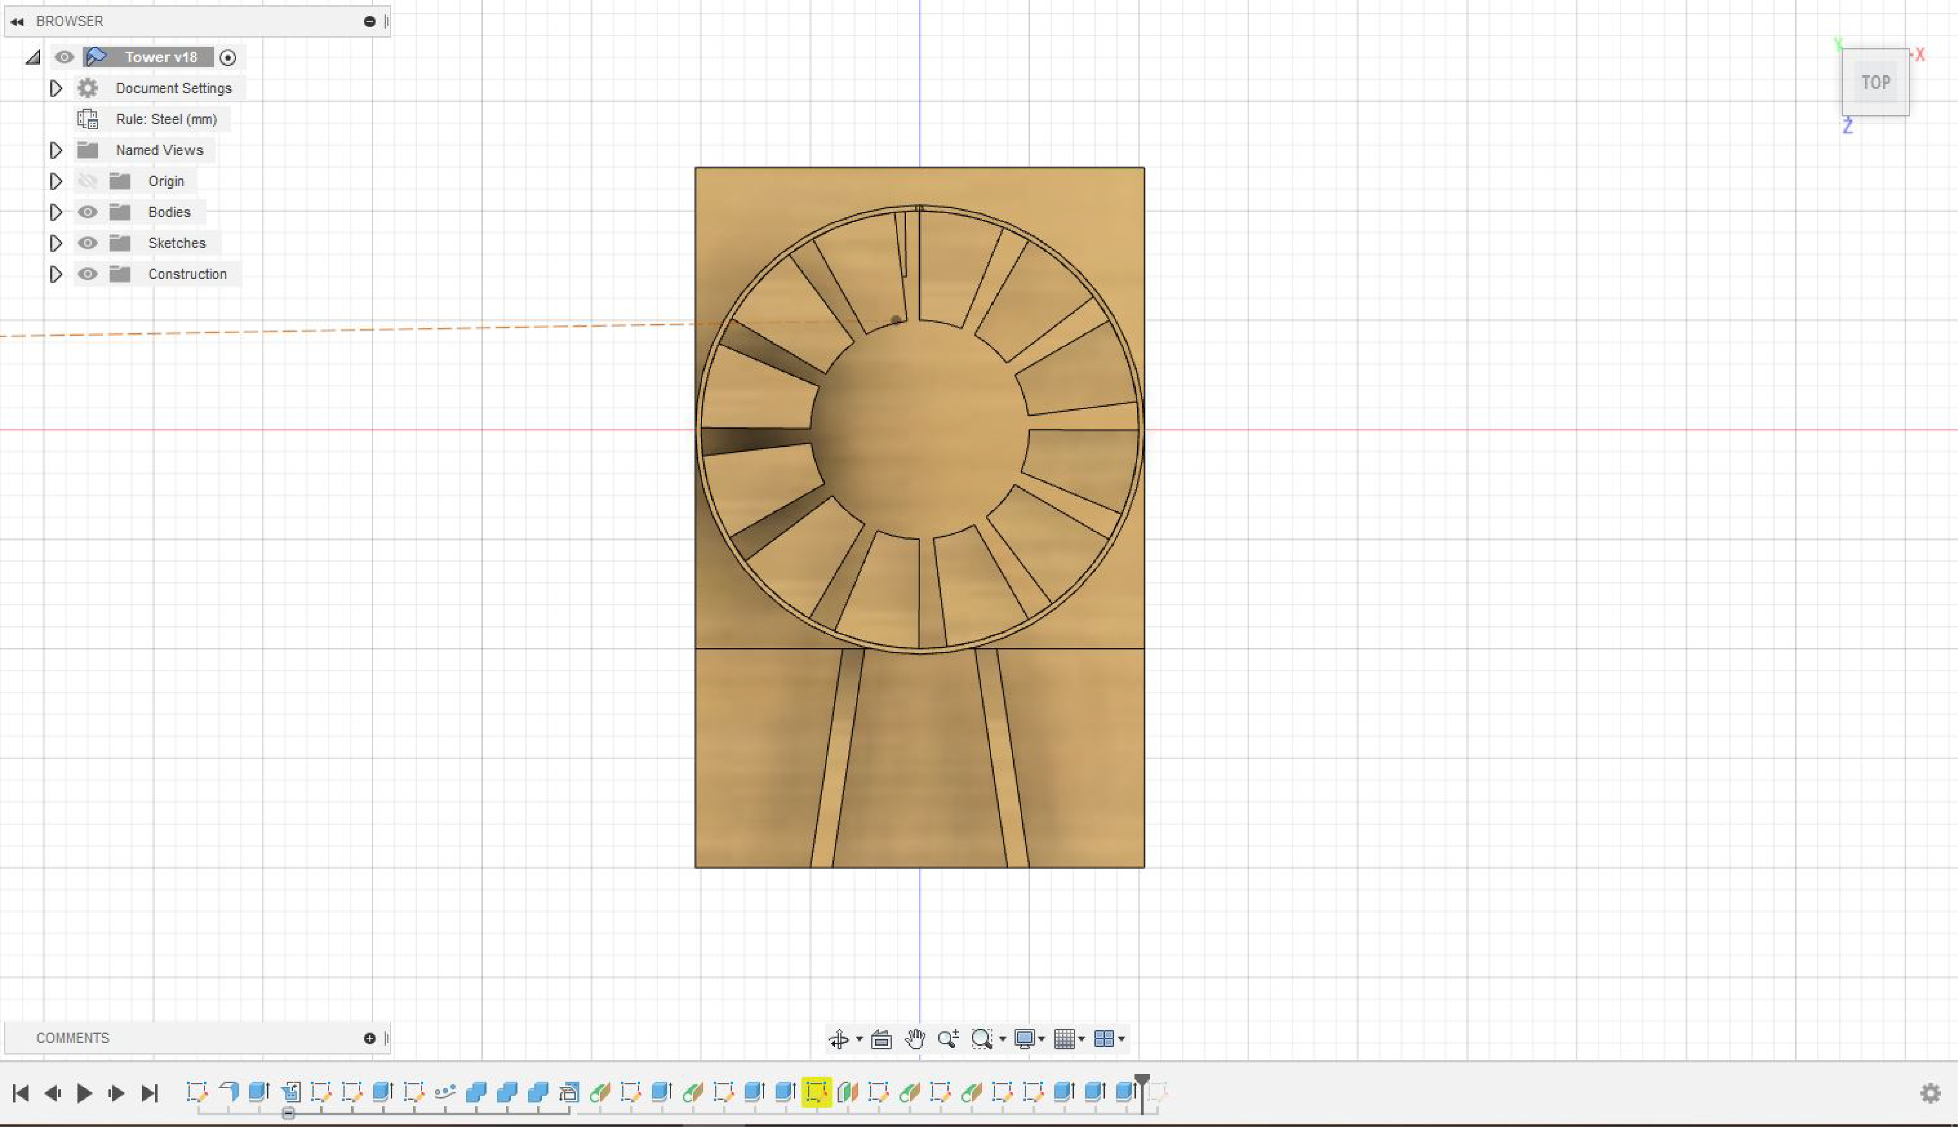1958x1127 pixels.
Task: Select the Zoom magnifier tool
Action: pyautogui.click(x=948, y=1039)
